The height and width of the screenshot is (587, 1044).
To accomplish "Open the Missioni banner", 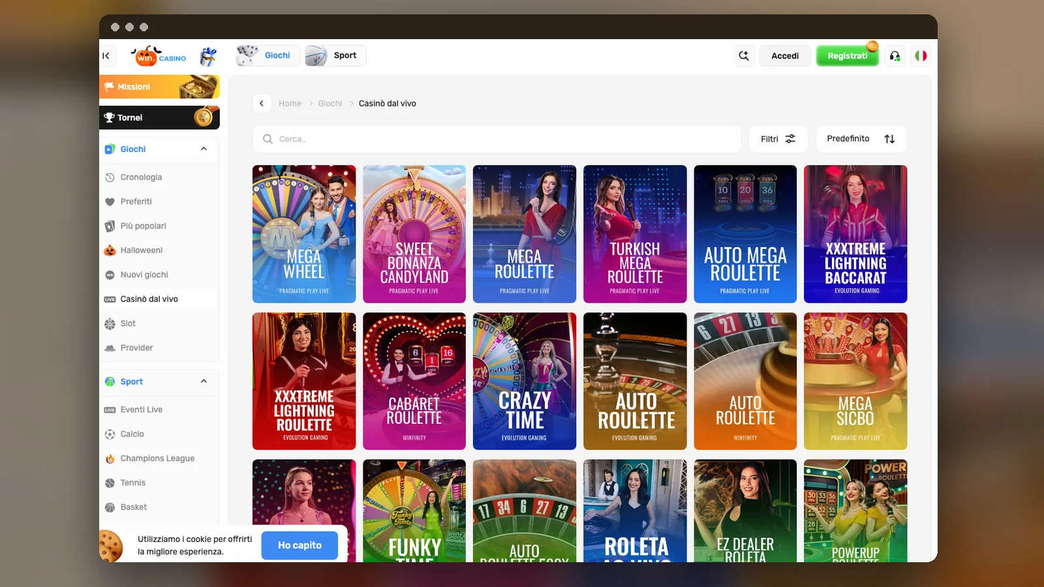I will [x=159, y=87].
